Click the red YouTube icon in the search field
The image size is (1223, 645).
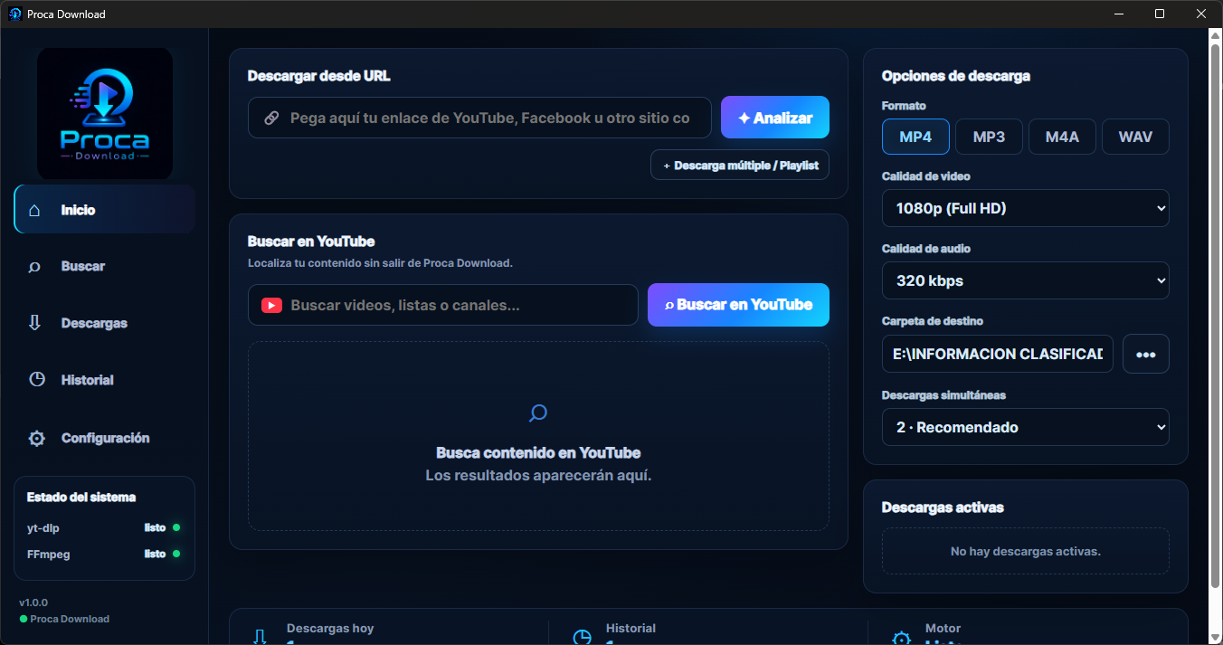click(271, 306)
